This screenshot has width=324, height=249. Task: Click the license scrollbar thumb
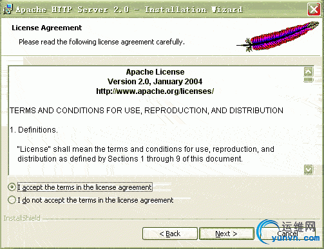[309, 80]
